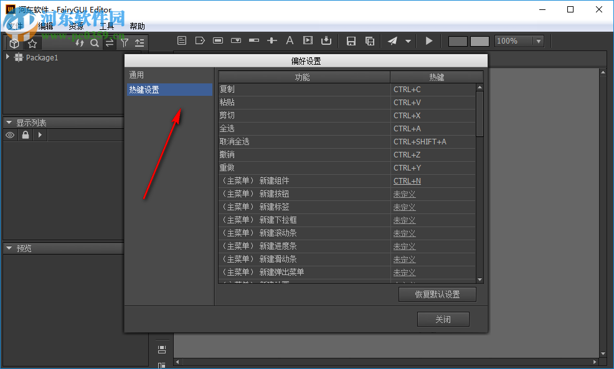The width and height of the screenshot is (614, 369).
Task: Click the publish paper-plane icon
Action: (x=394, y=40)
